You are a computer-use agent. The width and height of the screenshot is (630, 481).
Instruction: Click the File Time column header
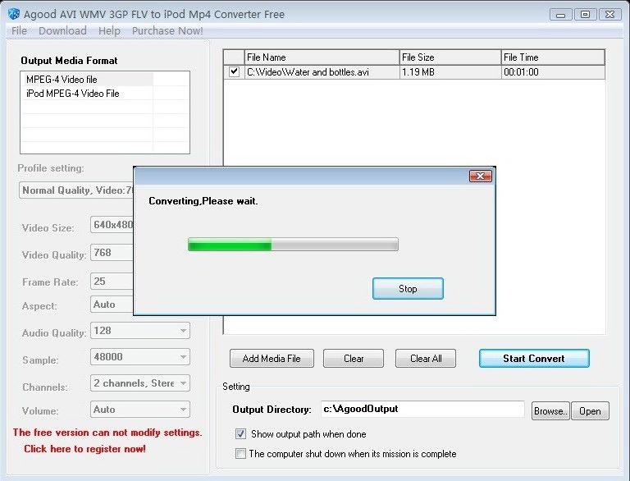click(553, 57)
